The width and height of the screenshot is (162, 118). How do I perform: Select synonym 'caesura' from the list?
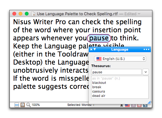pyautogui.click(x=99, y=91)
